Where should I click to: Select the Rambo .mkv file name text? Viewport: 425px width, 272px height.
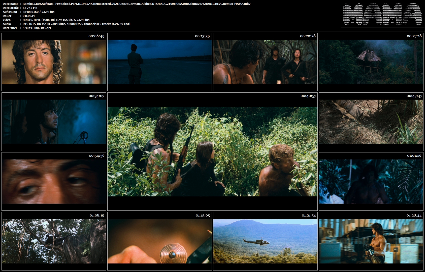click(137, 4)
